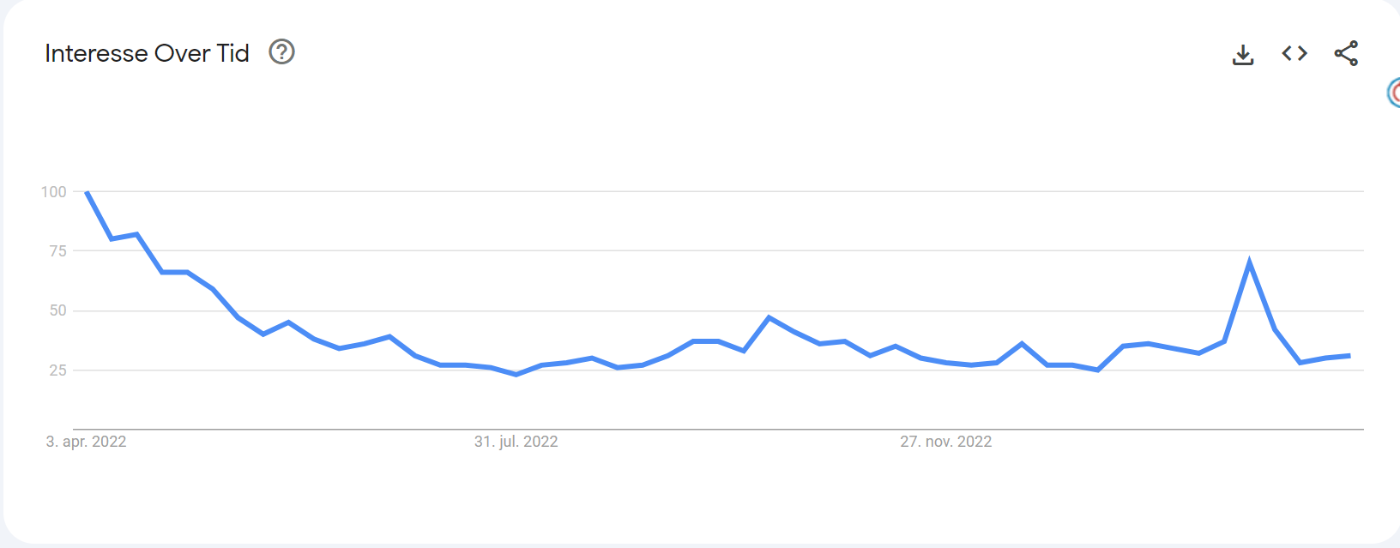Click the "31. jul. 2022" axis label
1400x548 pixels.
(x=516, y=442)
